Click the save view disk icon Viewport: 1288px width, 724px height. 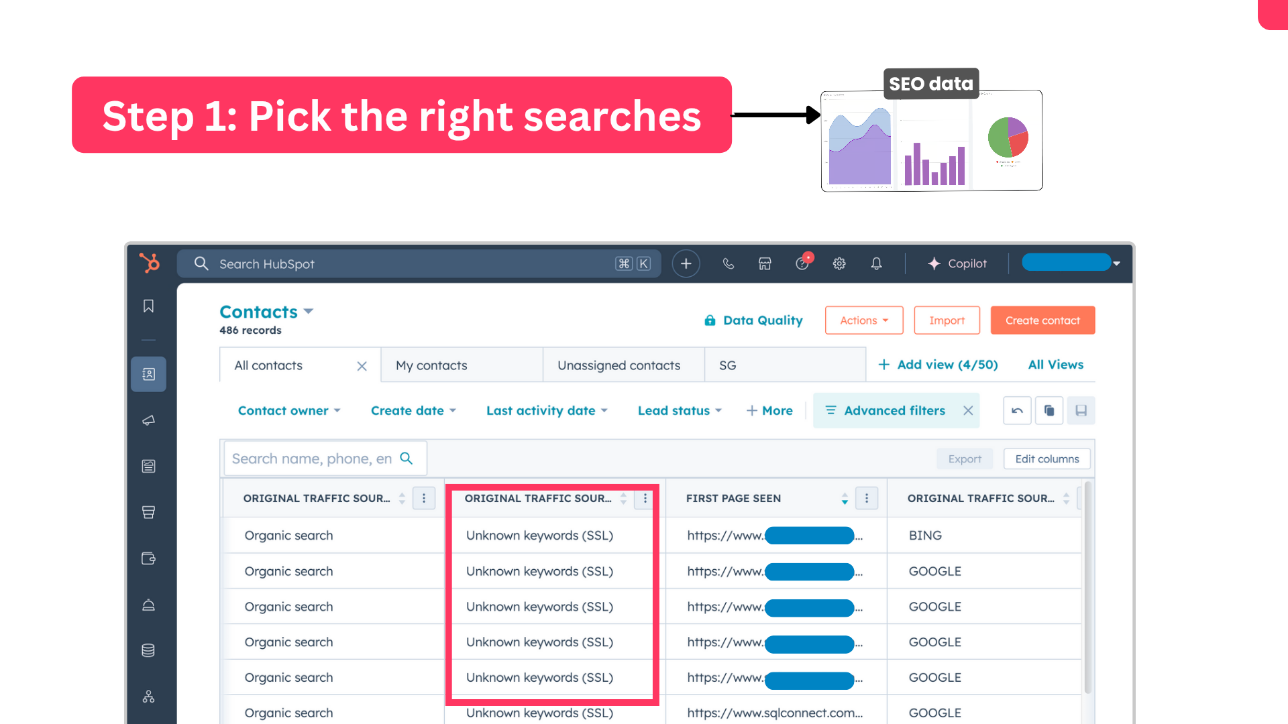(x=1081, y=411)
